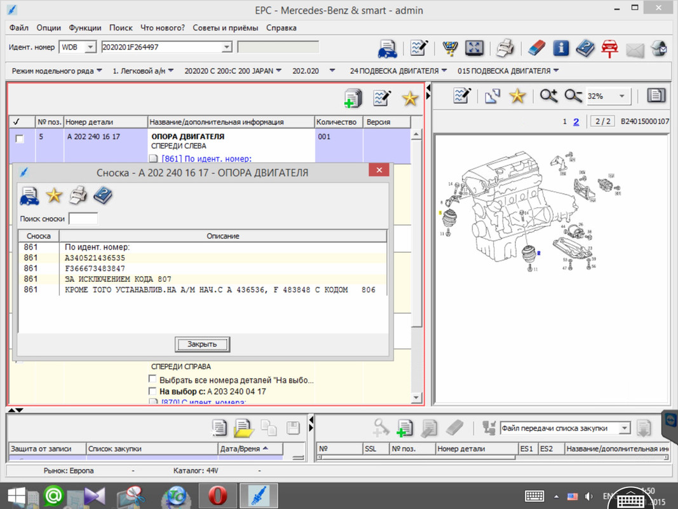Click the fullscreen arrows icon in toolbar
The image size is (678, 509).
pyautogui.click(x=474, y=48)
